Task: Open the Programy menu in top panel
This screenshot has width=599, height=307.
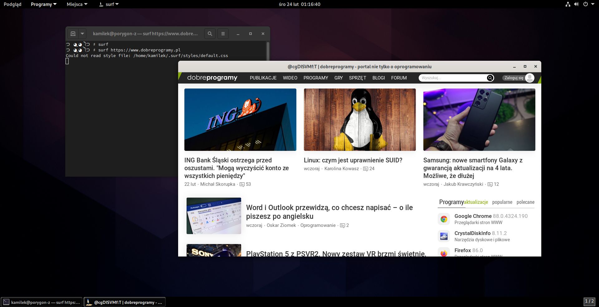Action: (43, 4)
